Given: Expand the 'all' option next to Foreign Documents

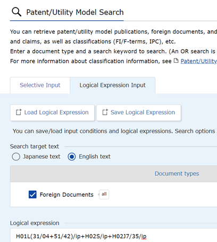Looking at the screenshot, I should tap(104, 195).
